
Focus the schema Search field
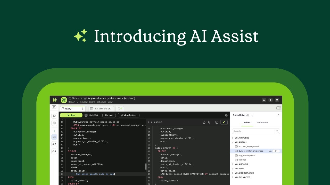pos(256,131)
